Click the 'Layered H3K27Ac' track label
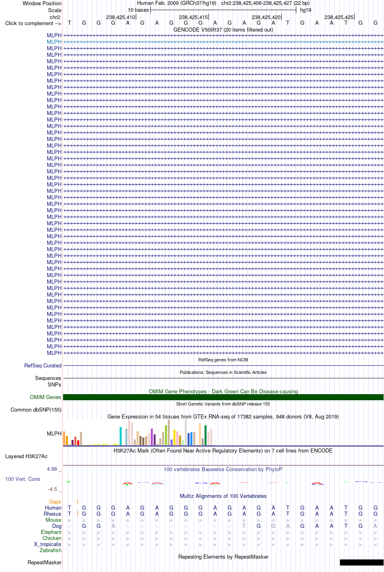The image size is (384, 572). [x=26, y=456]
